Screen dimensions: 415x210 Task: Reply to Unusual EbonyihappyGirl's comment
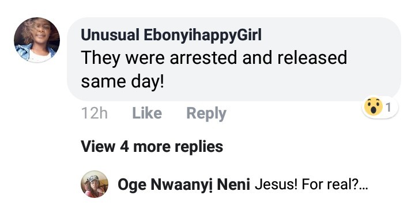tap(206, 113)
